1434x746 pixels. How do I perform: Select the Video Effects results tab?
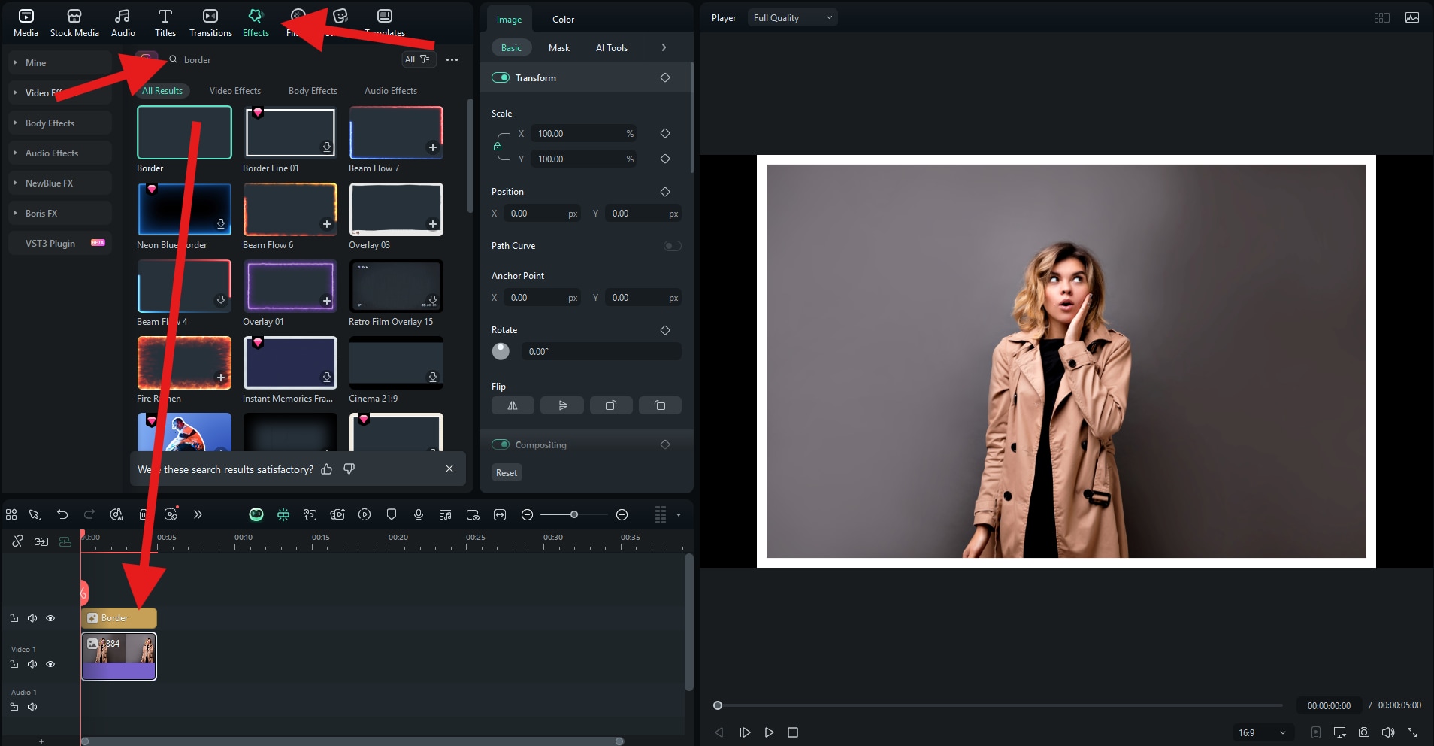235,91
